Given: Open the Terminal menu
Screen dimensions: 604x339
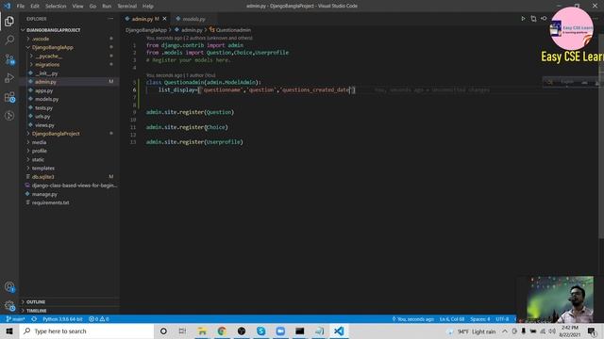Looking at the screenshot, I should pyautogui.click(x=127, y=7).
